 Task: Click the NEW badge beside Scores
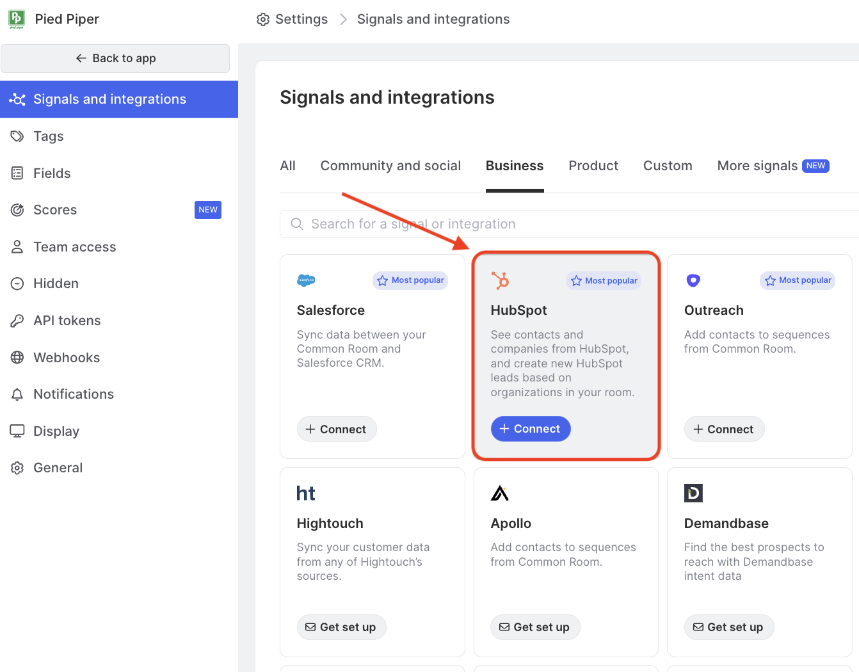[x=208, y=210]
